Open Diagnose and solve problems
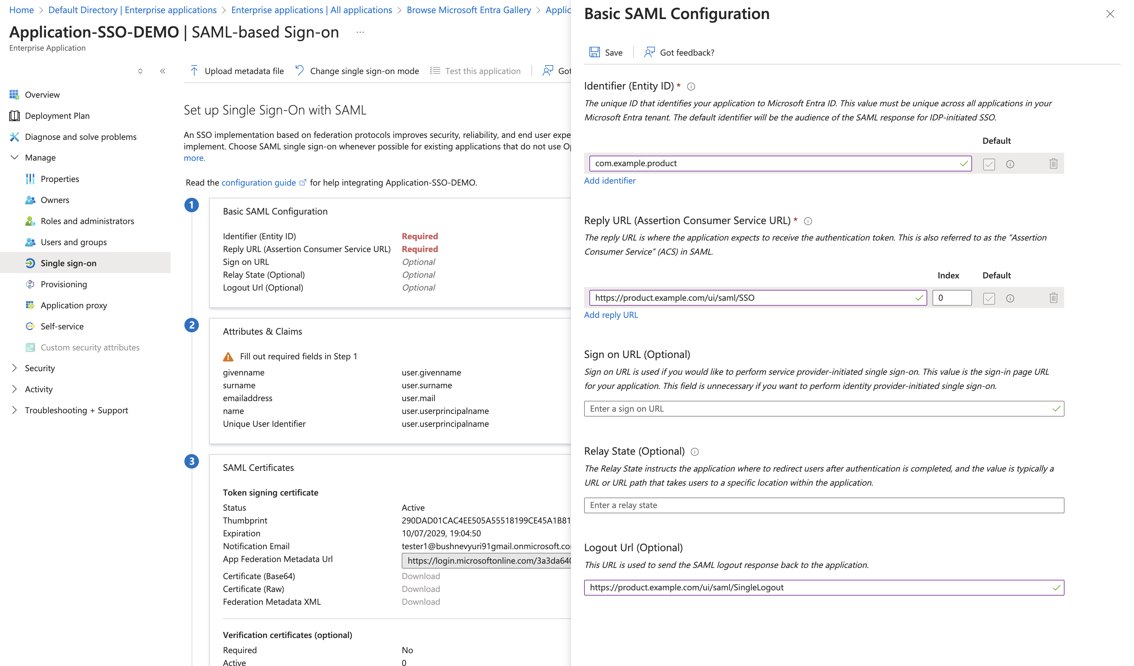This screenshot has height=666, width=1134. tap(81, 137)
